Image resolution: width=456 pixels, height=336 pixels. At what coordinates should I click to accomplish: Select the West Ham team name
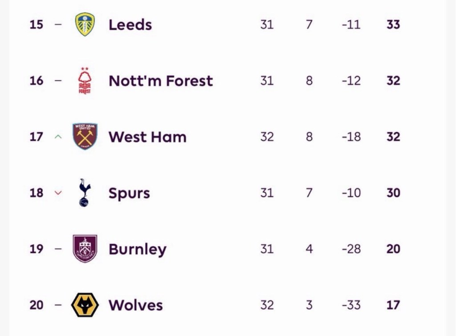147,137
